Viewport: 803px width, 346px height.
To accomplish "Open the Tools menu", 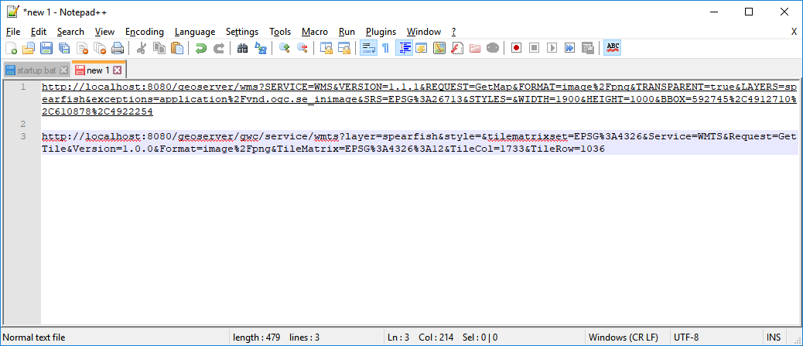I will 280,32.
